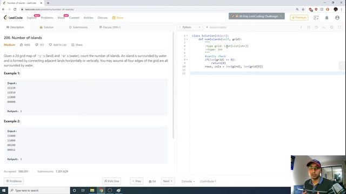Open File Explorer on taskbar
This screenshot has height=194, width=346.
pos(92,190)
